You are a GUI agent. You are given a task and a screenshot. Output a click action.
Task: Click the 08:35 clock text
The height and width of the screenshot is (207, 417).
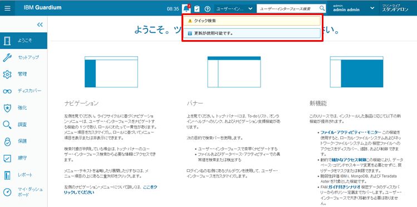tap(173, 9)
